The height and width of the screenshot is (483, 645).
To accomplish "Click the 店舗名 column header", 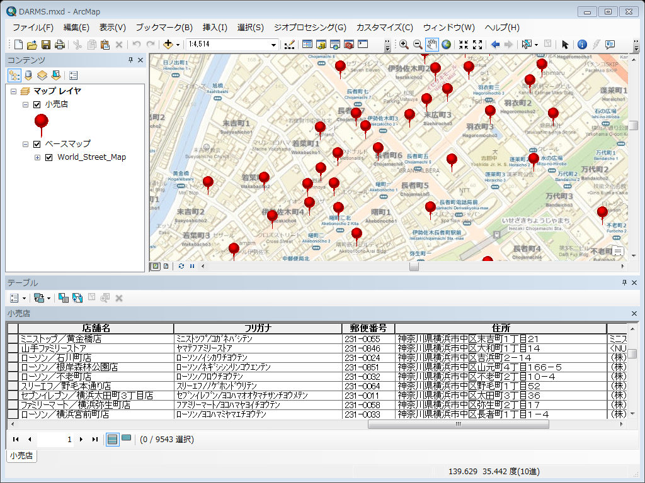I will click(96, 328).
